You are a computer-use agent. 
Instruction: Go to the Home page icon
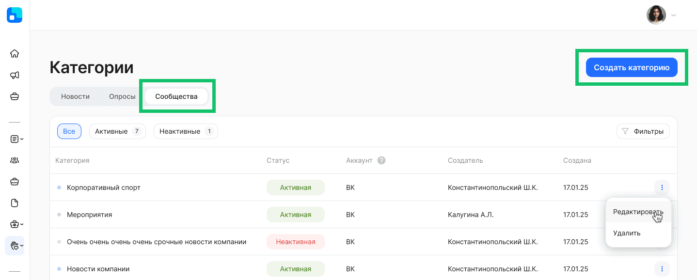[15, 54]
